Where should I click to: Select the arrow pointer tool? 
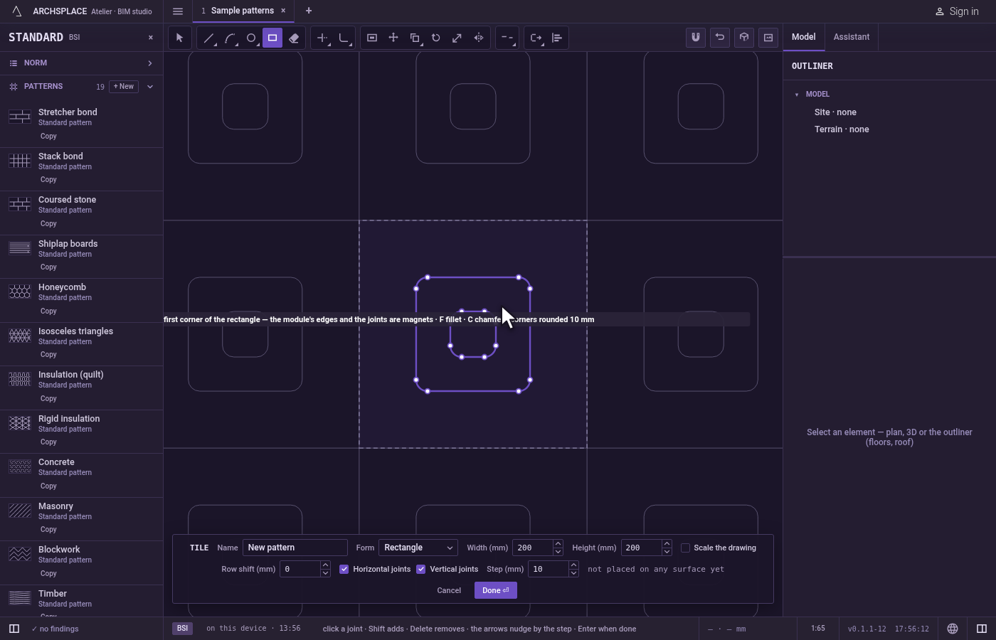point(179,38)
